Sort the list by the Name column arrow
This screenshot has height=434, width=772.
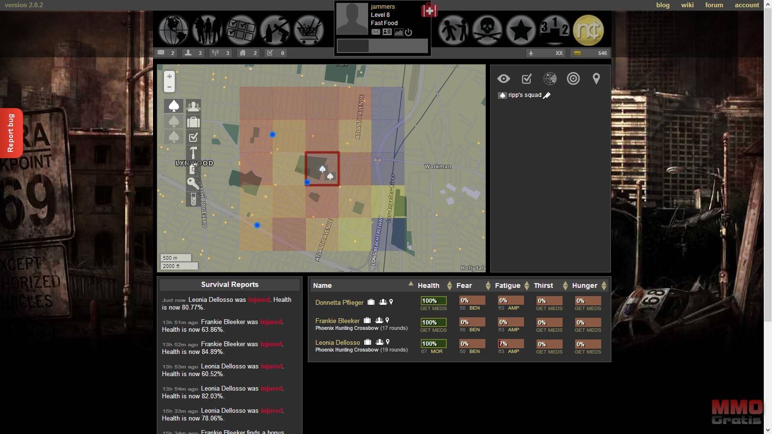point(411,284)
